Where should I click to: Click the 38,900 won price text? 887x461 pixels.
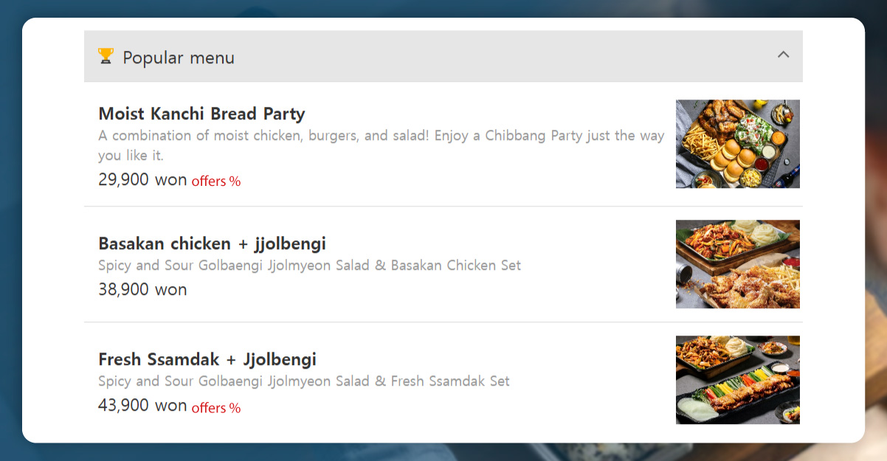pos(142,289)
